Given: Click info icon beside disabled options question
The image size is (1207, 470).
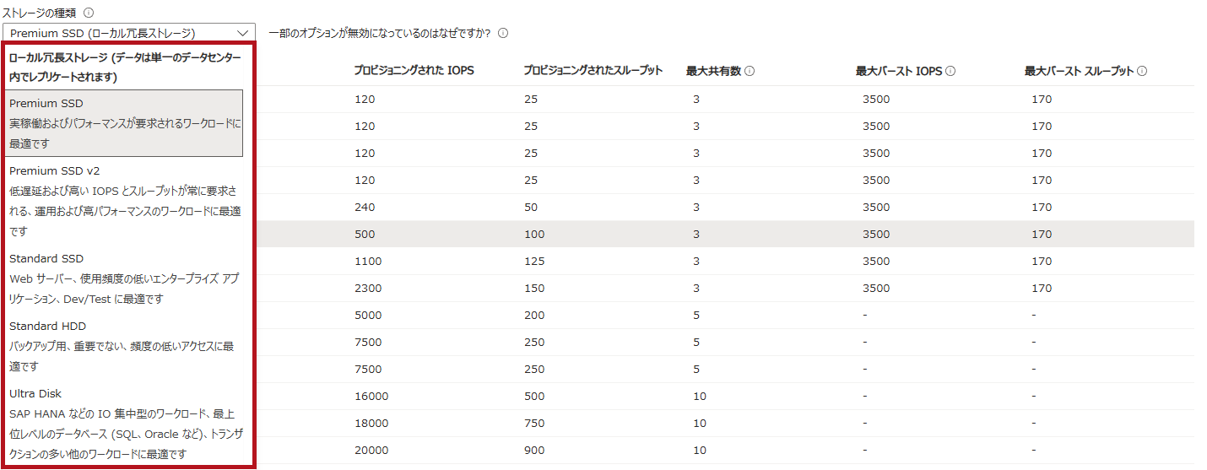Looking at the screenshot, I should [x=503, y=34].
